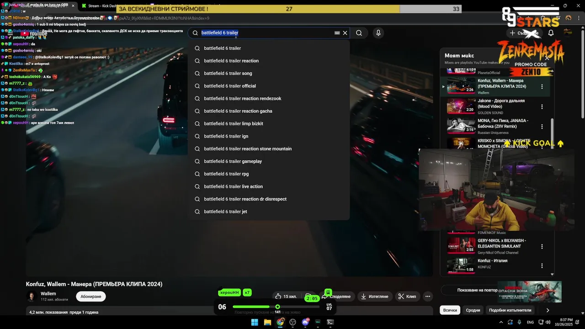Image resolution: width=585 pixels, height=329 pixels.
Task: Play MONA, Гио Пика, JANAGA Бабочка thumbnail
Action: pos(461,126)
